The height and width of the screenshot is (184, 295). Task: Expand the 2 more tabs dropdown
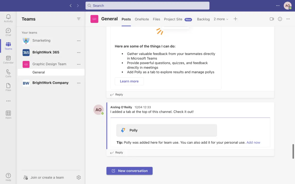(221, 19)
